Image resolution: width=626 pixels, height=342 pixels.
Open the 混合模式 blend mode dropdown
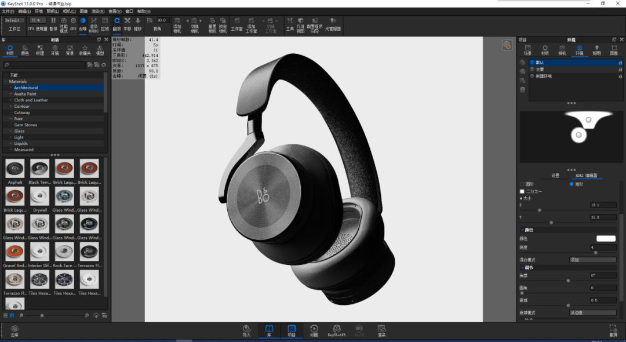click(592, 260)
